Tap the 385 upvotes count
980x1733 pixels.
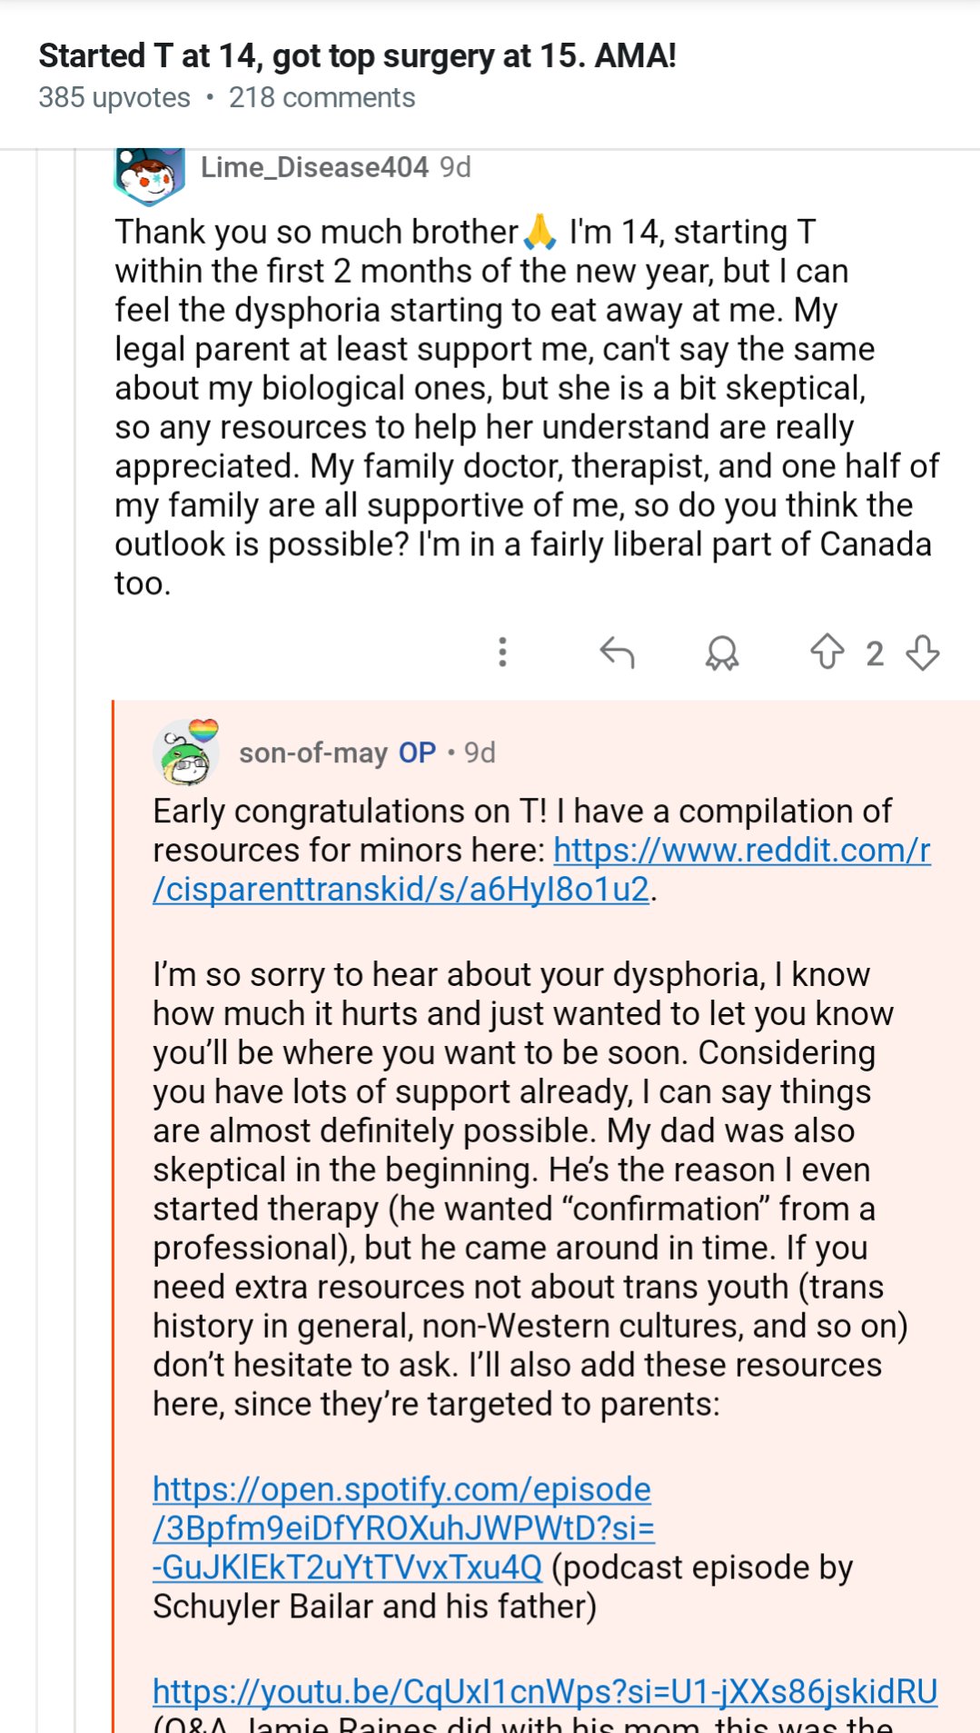click(114, 98)
